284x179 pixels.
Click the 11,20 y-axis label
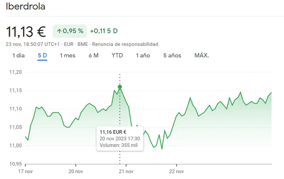coord(16,72)
